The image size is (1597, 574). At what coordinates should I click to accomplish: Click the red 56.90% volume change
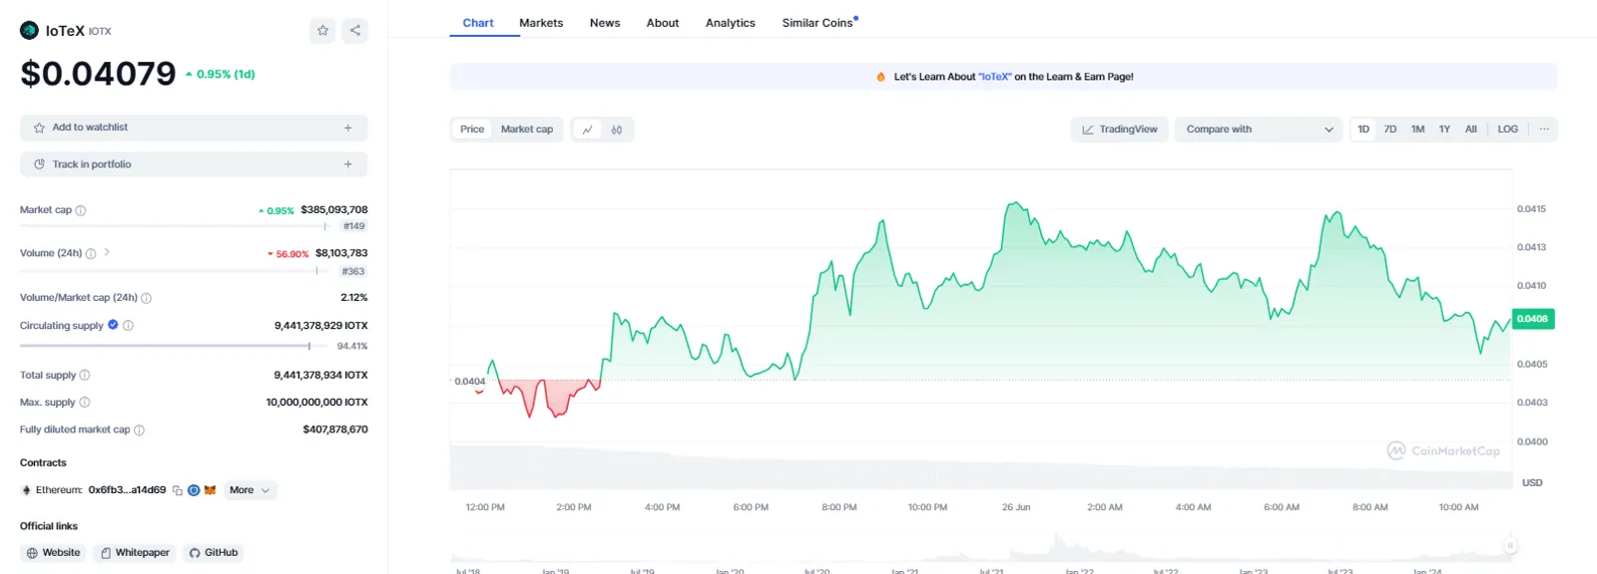click(x=287, y=254)
